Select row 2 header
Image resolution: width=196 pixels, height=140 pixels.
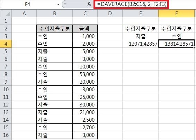[x=6, y=29]
